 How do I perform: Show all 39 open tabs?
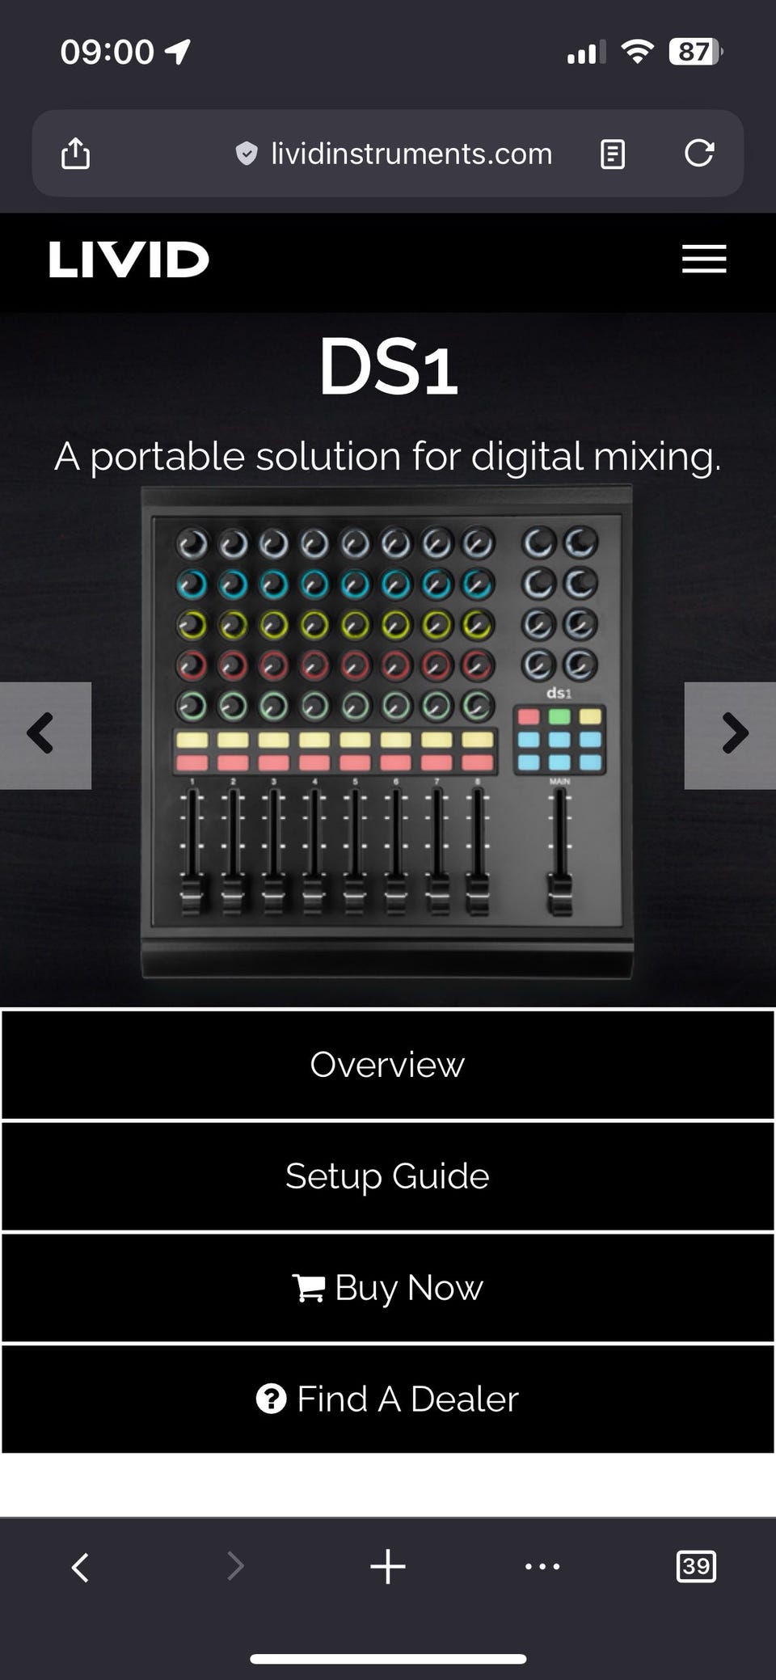tap(696, 1567)
